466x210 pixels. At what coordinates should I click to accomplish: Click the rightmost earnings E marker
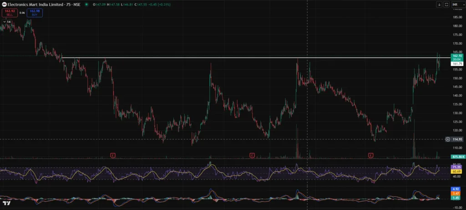point(371,155)
